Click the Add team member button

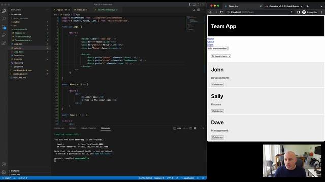point(217,49)
